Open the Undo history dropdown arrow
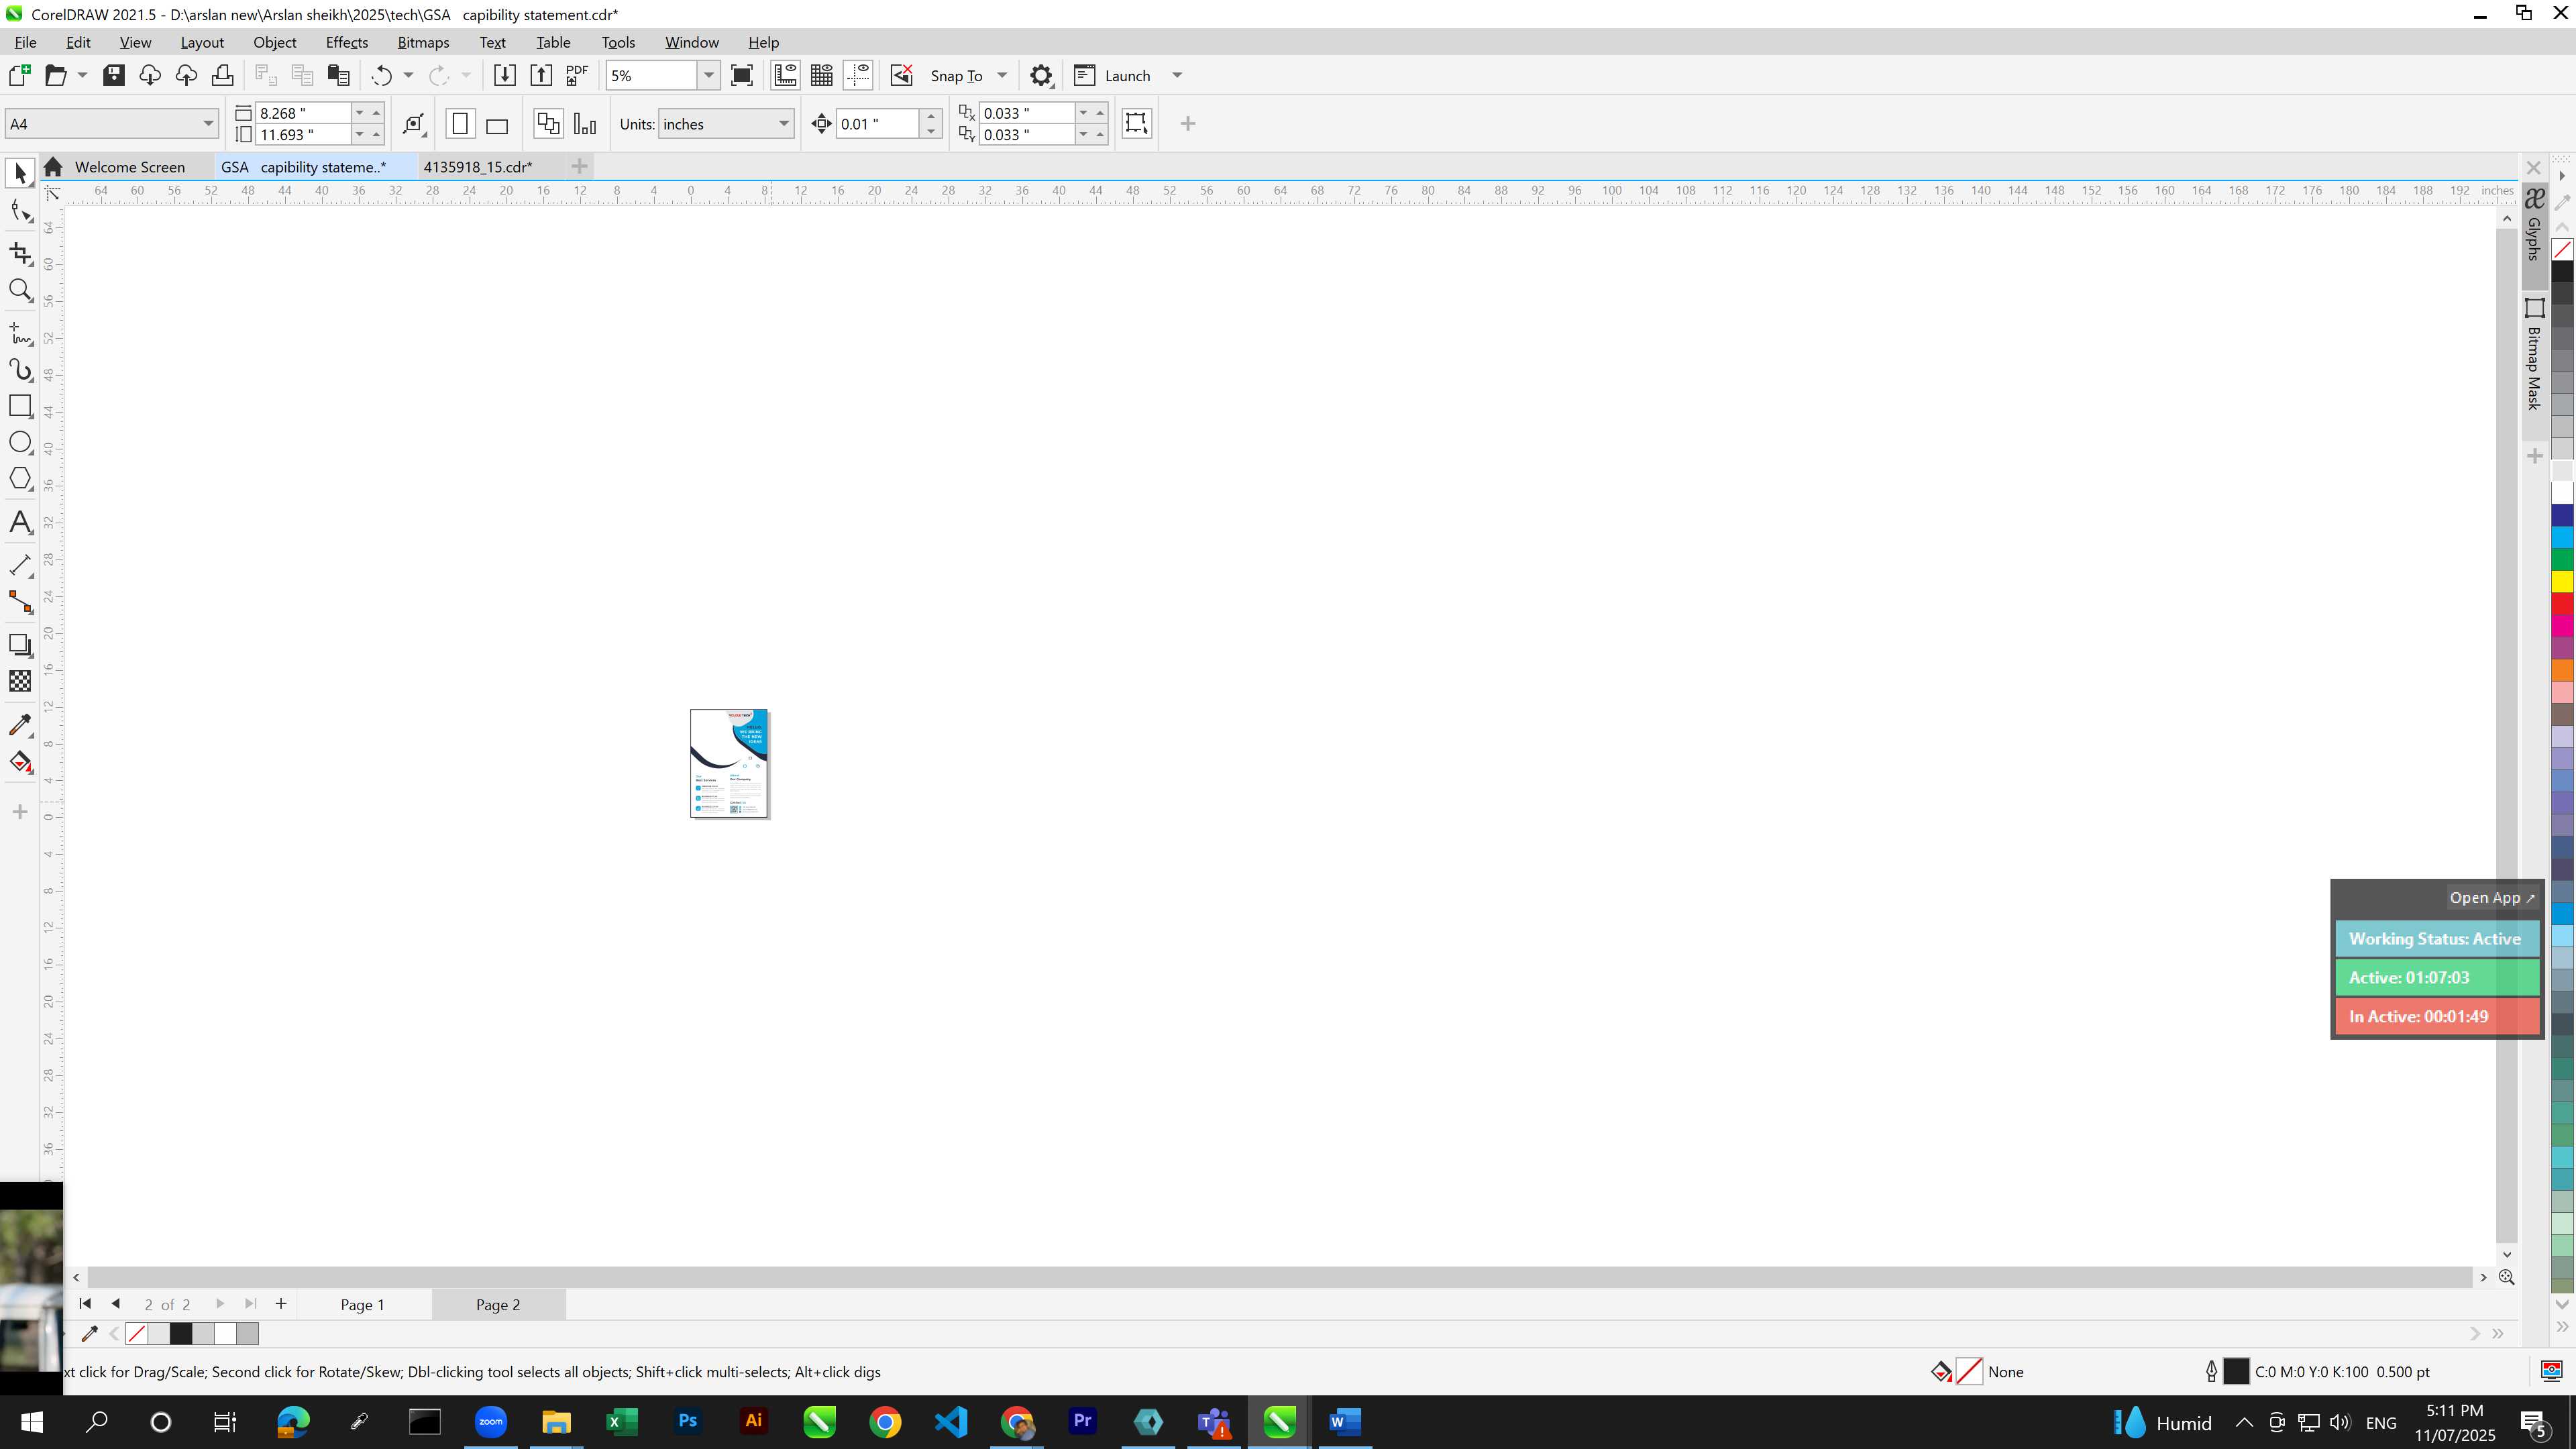This screenshot has width=2576, height=1449. click(x=408, y=76)
